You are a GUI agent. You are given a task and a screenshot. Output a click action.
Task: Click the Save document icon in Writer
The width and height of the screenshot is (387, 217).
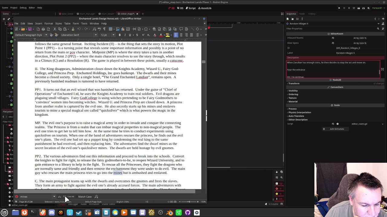[x=30, y=29]
